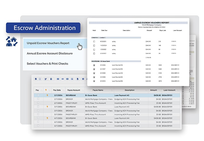Viewport: 204px width, 141px height.
Task: Click the lightning icon on the 2/1/2006 BISVRBANK row
Action: 47,95
